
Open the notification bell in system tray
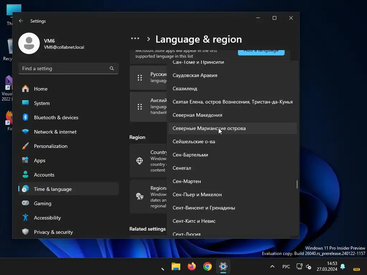point(343,266)
